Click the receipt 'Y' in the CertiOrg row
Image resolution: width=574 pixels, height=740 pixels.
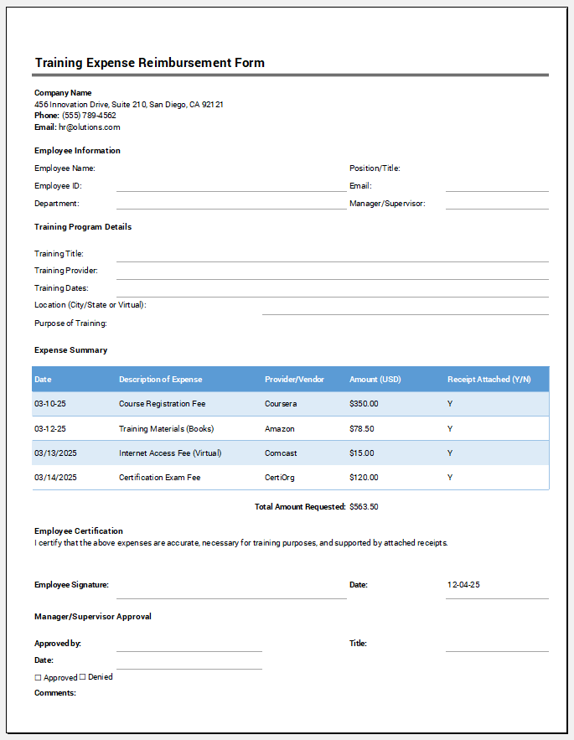click(450, 478)
